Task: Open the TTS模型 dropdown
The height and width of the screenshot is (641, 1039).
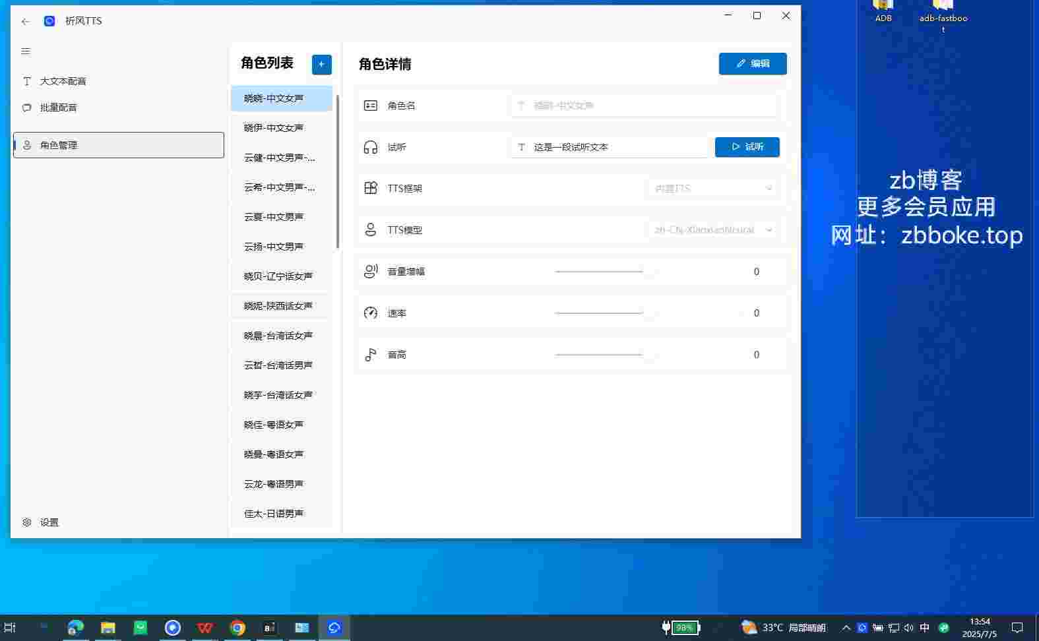Action: (713, 230)
